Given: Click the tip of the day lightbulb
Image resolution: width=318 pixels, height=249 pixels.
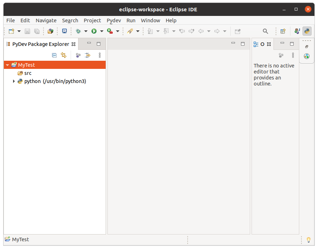Looking at the screenshot, I should 308,240.
